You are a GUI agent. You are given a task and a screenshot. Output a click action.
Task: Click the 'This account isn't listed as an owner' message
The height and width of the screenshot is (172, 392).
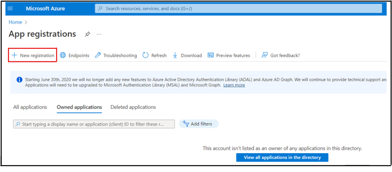(x=282, y=148)
